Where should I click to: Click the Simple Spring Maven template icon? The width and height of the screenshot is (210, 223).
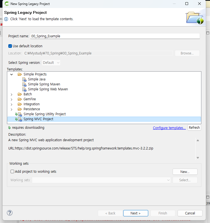(x=24, y=84)
